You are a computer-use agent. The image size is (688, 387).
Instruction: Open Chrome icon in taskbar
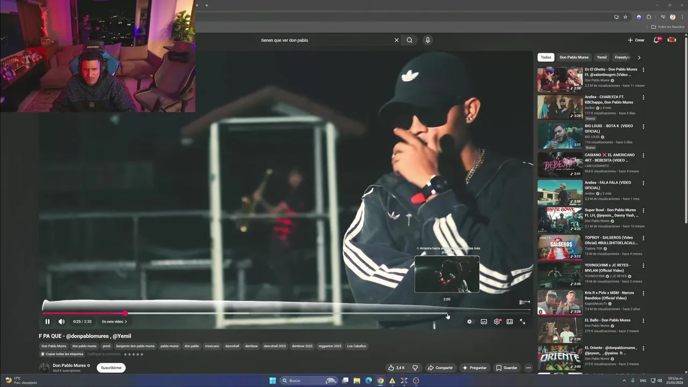(x=381, y=381)
